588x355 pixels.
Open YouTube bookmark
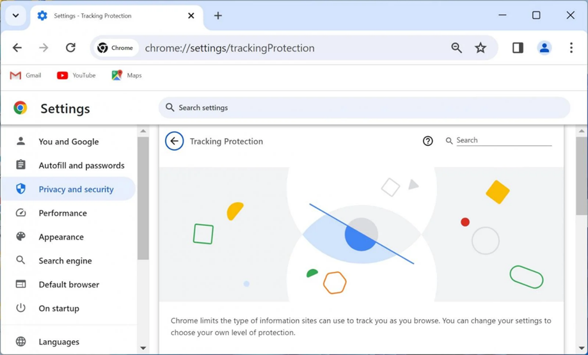tap(76, 75)
